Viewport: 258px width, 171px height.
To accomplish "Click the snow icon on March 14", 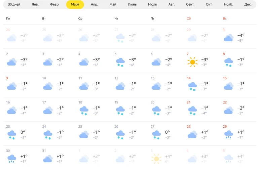I will pos(192,87).
